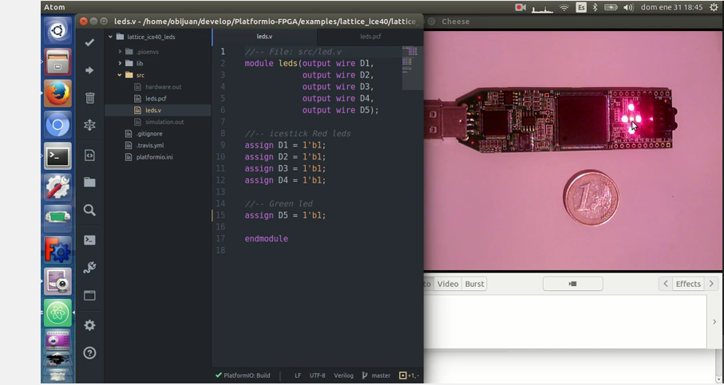Launch Firefox from the Ubuntu dock
Viewport: 724px width, 385px height.
[57, 94]
